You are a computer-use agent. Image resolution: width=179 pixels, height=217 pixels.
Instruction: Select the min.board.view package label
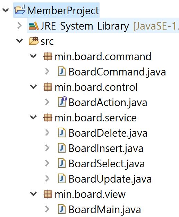coord(90,194)
